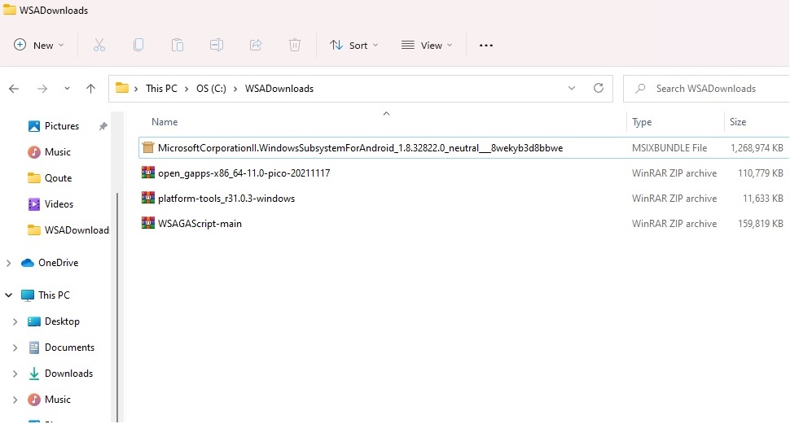This screenshot has width=790, height=424.
Task: Click the Delete trash icon
Action: point(295,46)
